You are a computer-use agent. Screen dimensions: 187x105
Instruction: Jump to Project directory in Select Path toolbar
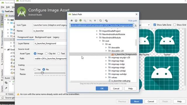(x=81, y=21)
